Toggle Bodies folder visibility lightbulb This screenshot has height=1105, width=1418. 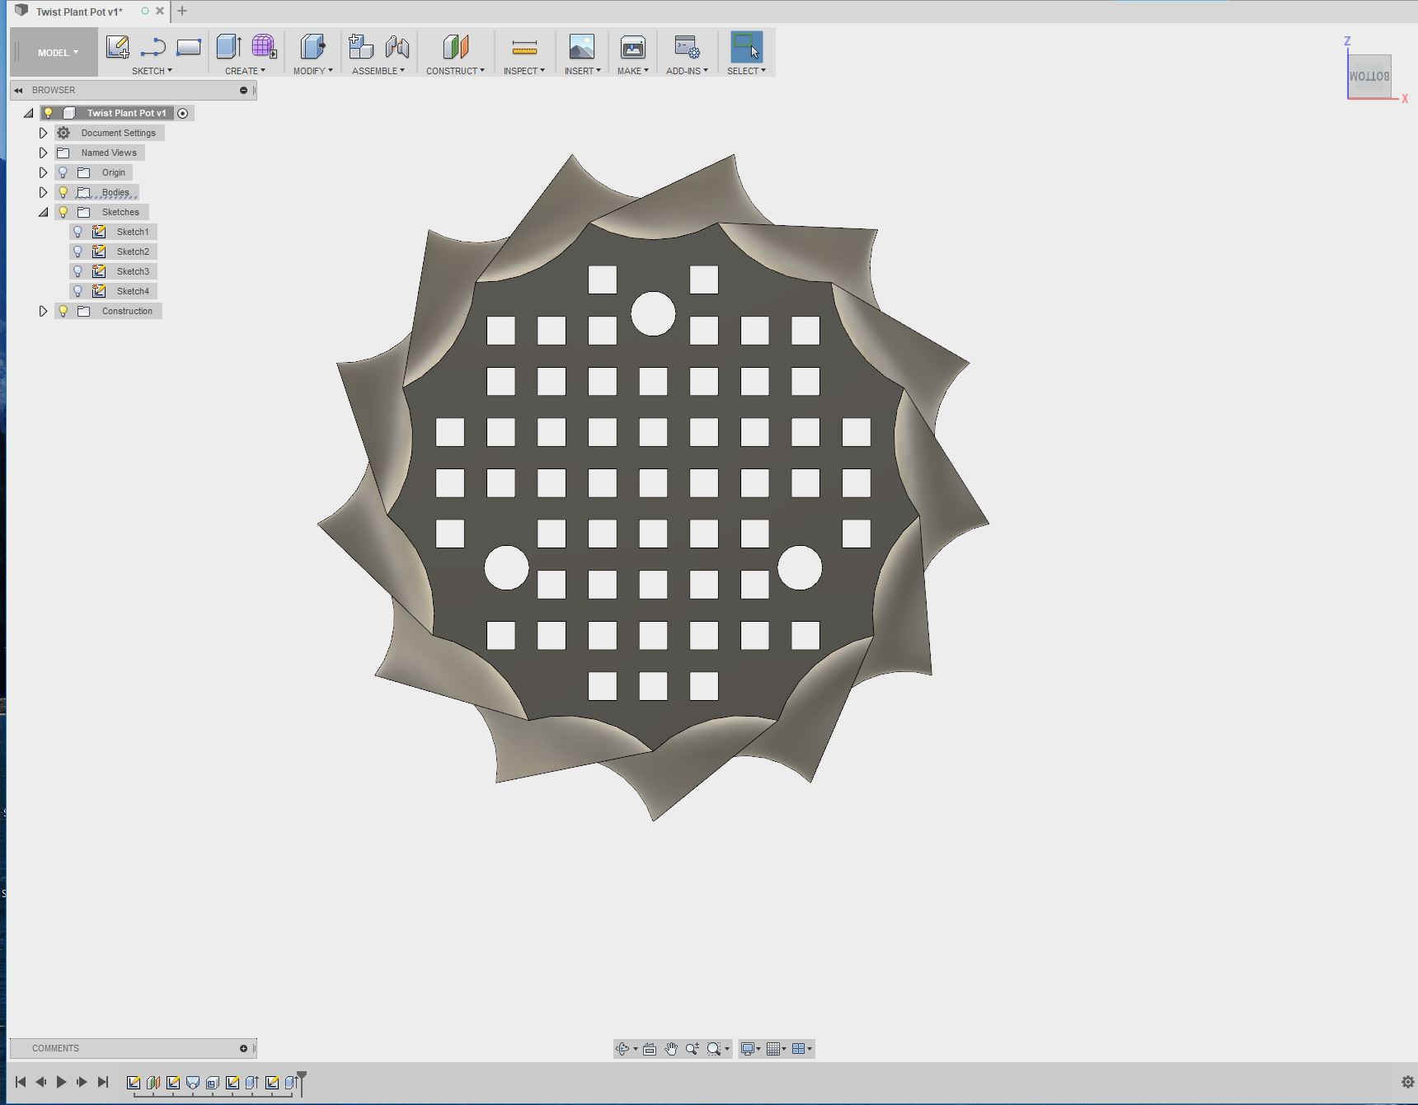click(x=63, y=192)
